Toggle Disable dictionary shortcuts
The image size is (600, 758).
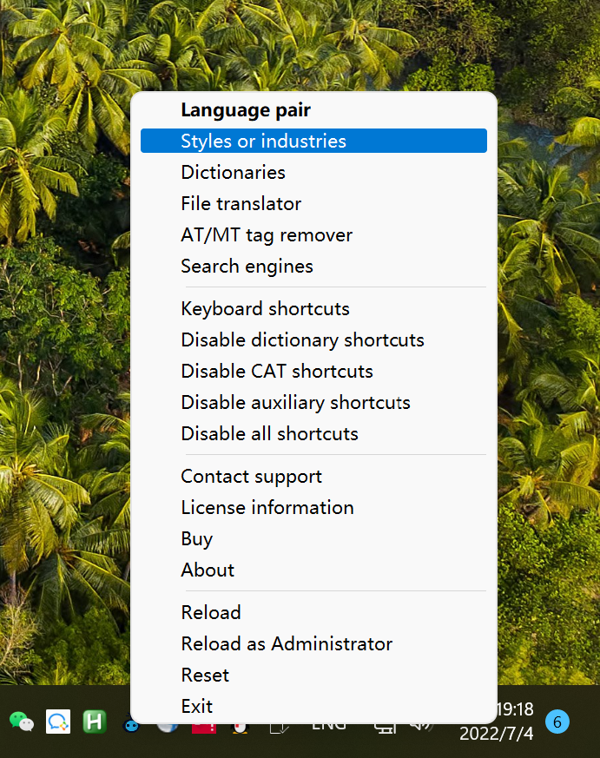[x=302, y=340]
